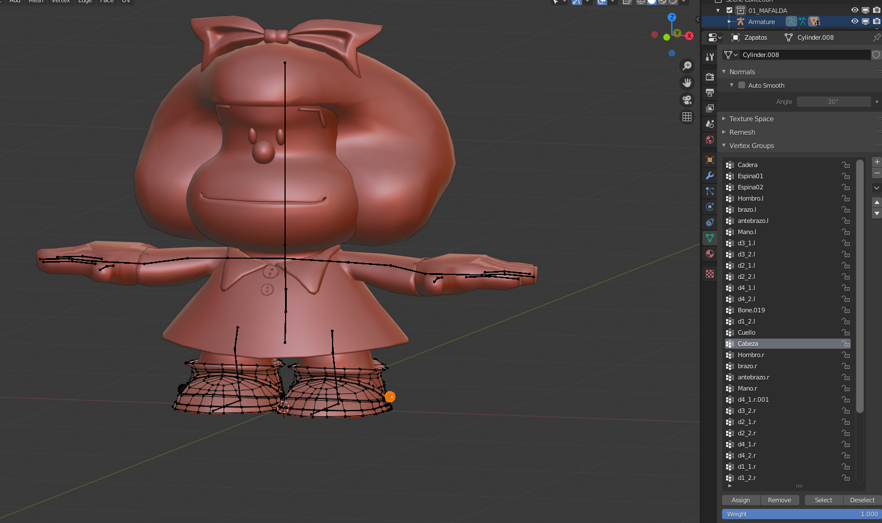Edit the Cylinder.008 mesh name field
Image resolution: width=882 pixels, height=523 pixels.
coord(805,55)
